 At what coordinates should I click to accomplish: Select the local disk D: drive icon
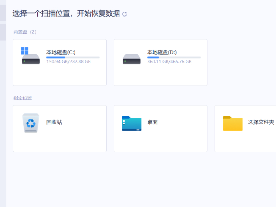(132, 59)
